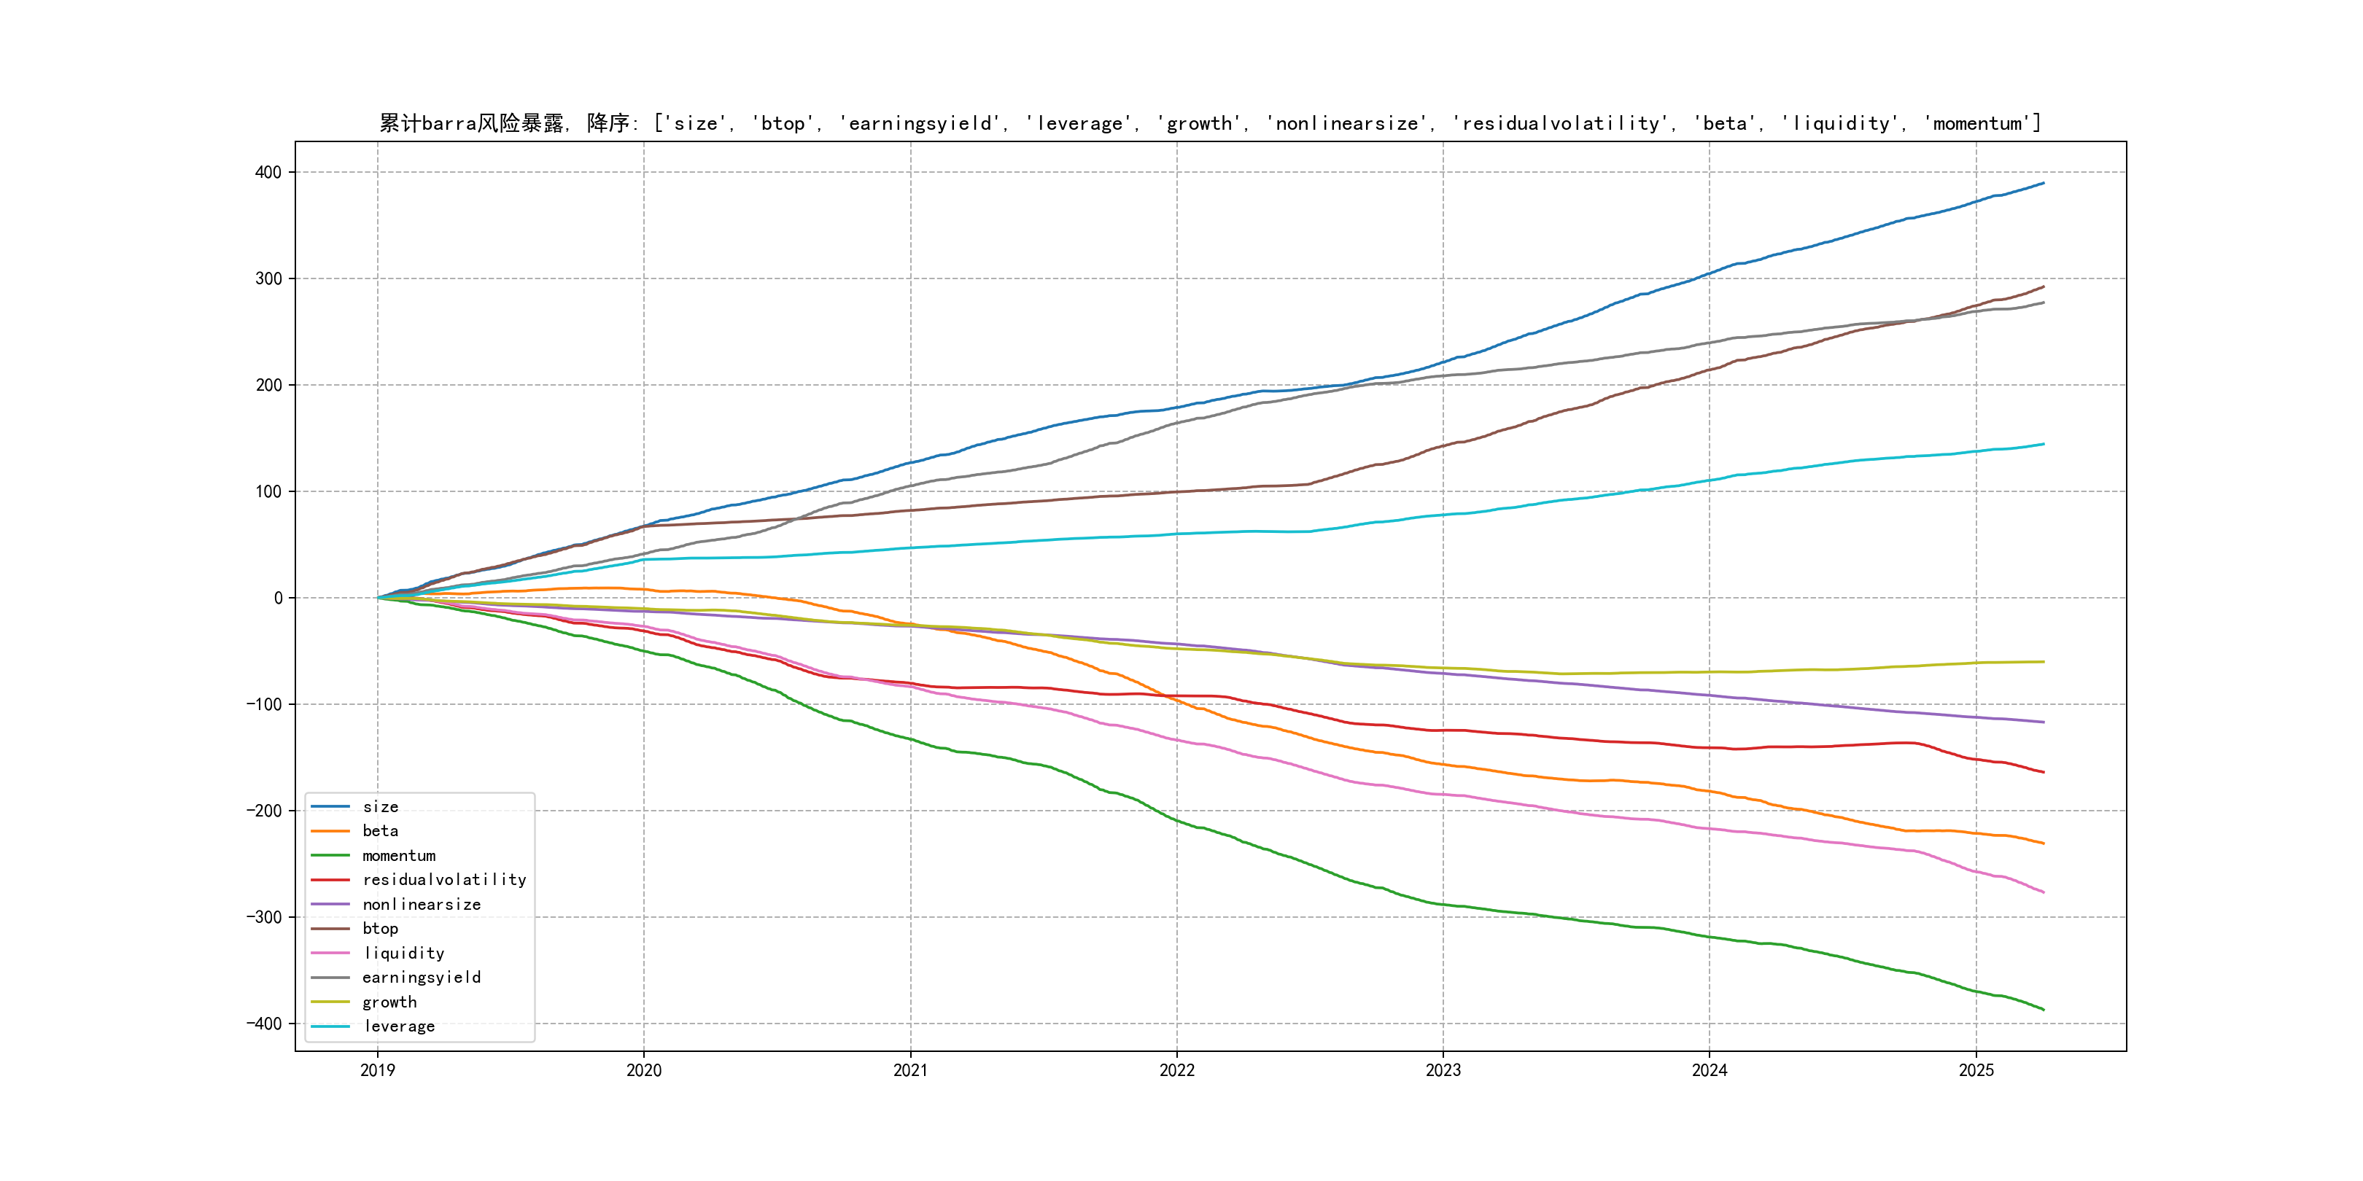Click the btop legend label
Viewport: 2363px width, 1181px height.
[380, 929]
